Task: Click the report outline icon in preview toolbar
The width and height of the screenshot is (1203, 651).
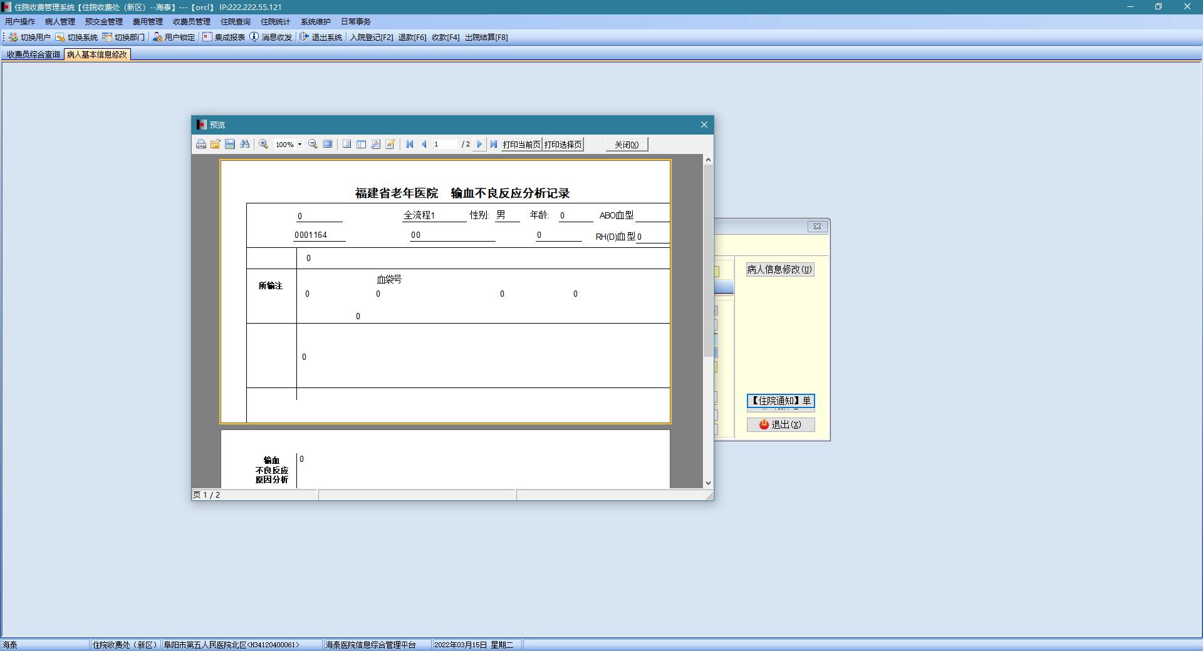Action: click(346, 145)
